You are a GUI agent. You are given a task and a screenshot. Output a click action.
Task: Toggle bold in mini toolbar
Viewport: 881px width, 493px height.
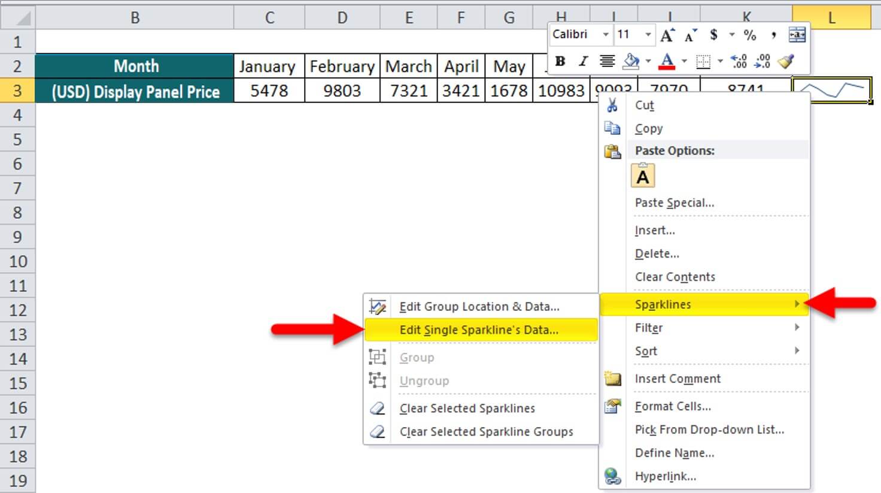coord(560,61)
